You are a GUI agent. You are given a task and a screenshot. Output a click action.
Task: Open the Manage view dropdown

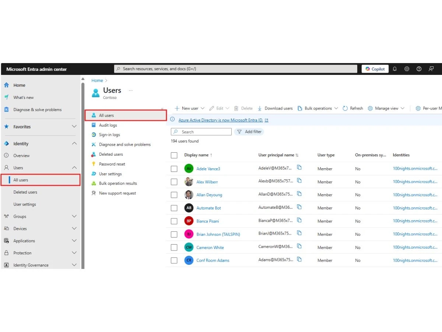point(386,108)
